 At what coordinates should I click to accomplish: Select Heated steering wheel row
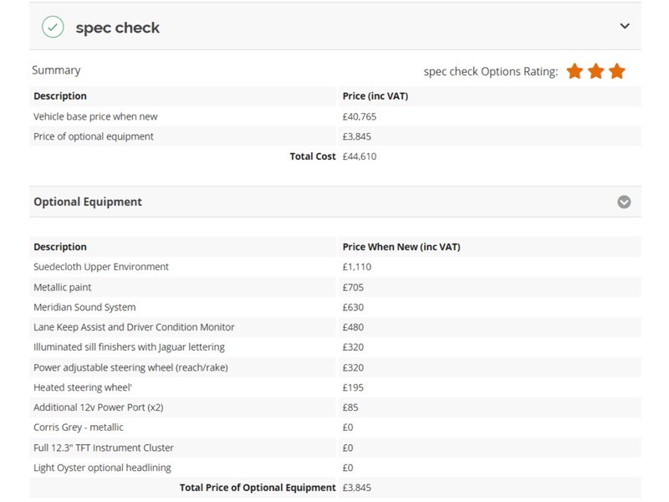click(335, 387)
